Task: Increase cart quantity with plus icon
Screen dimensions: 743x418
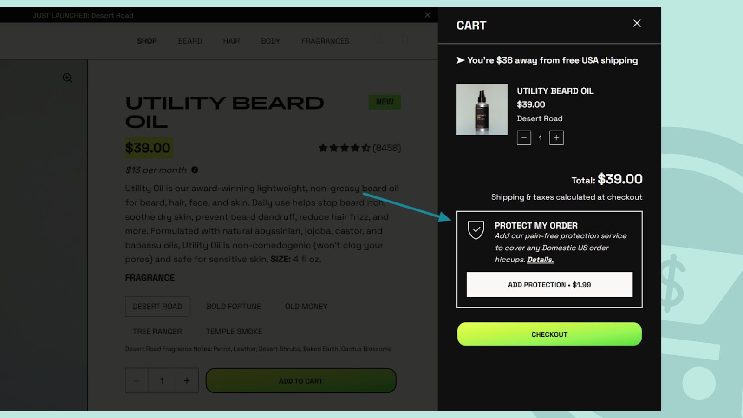Action: [556, 137]
